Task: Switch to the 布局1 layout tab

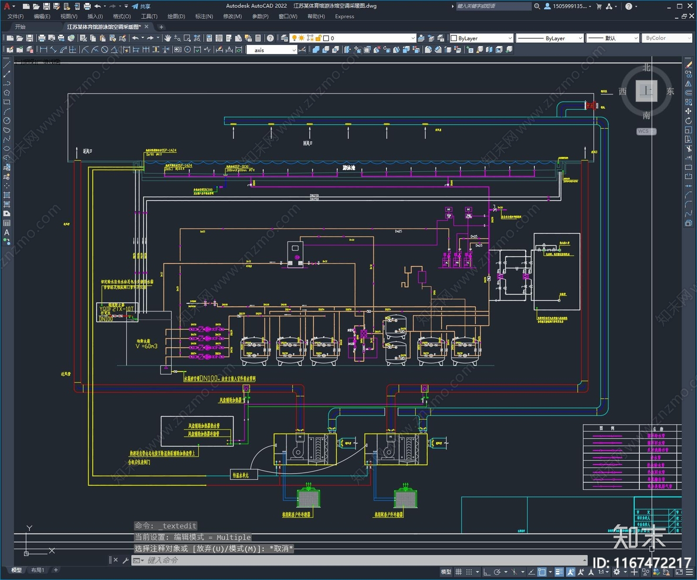Action: [x=37, y=570]
